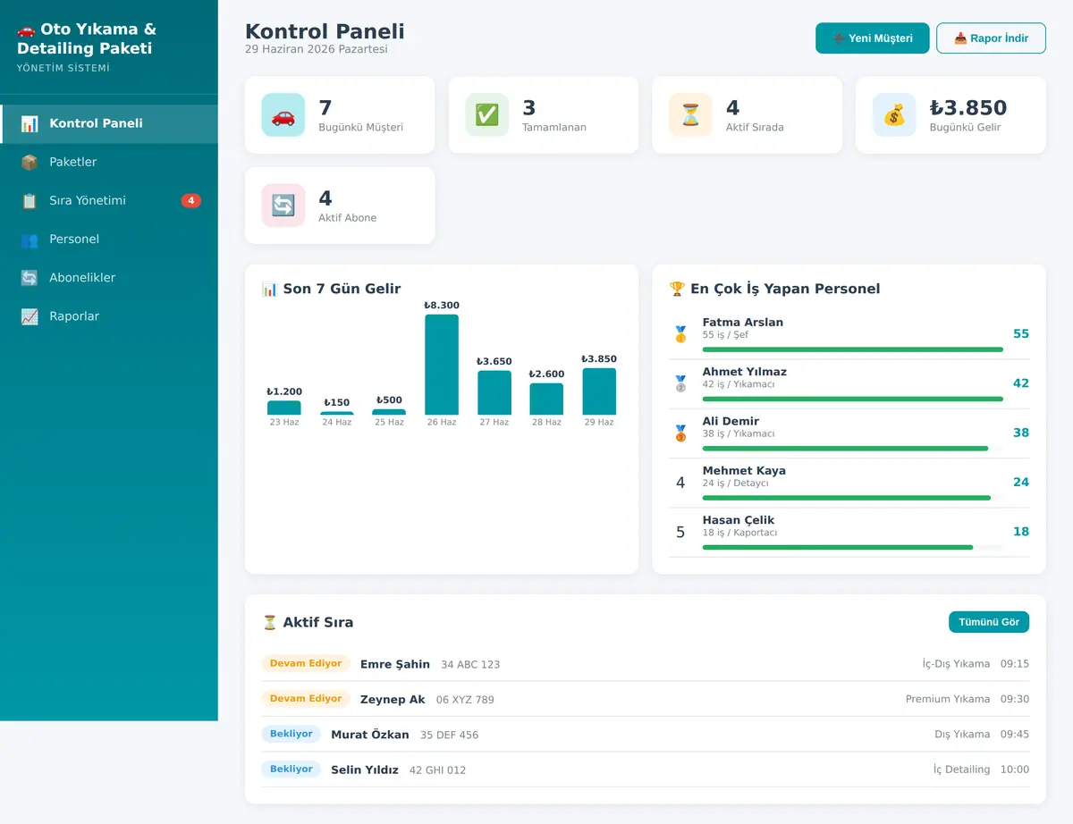This screenshot has width=1073, height=824.
Task: Click Ahmet Yılmaz's silver medal icon
Action: point(680,383)
